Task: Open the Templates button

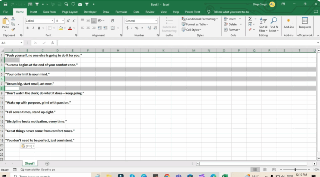Action: [x=305, y=23]
